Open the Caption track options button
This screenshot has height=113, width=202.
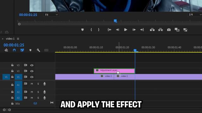coord(46,50)
